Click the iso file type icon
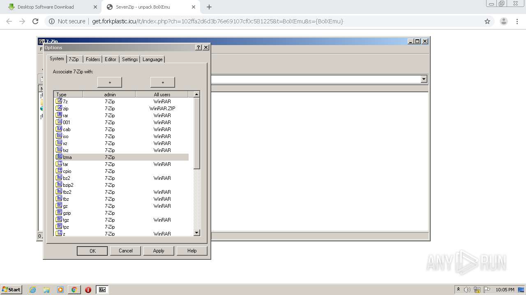 click(x=59, y=136)
